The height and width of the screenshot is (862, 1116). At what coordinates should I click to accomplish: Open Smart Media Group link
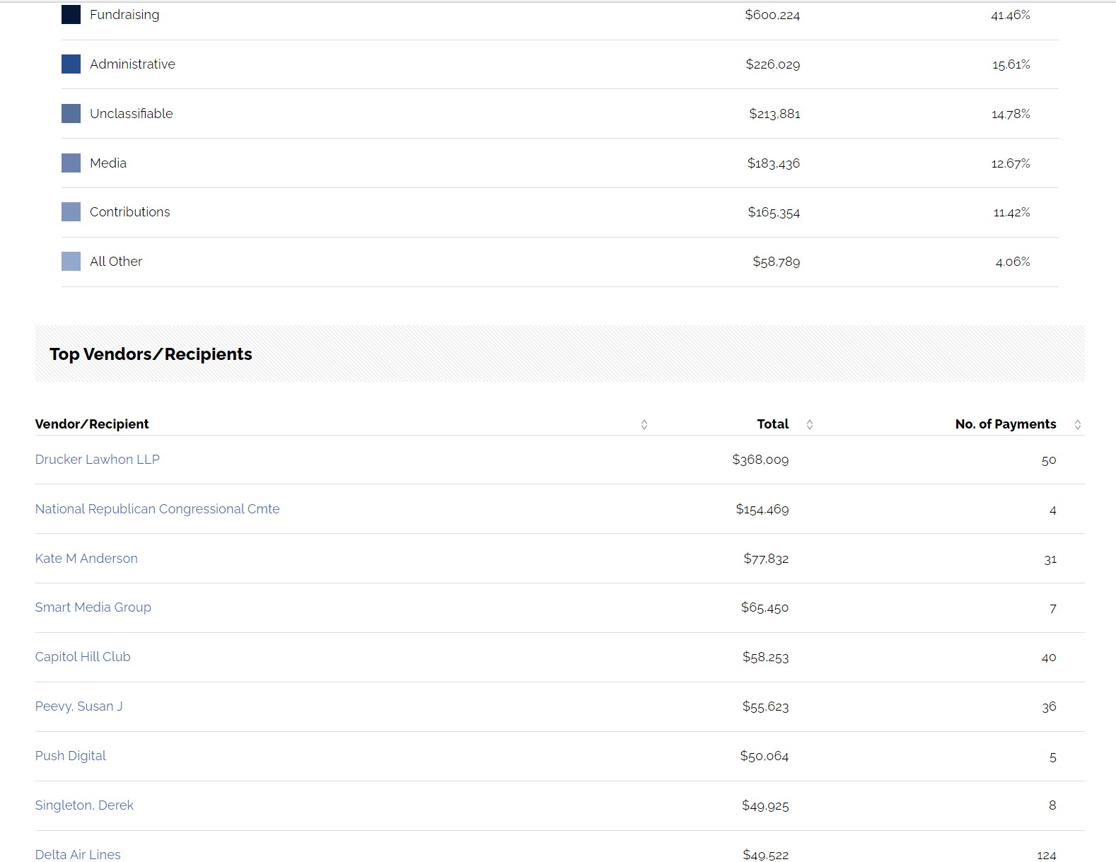[x=93, y=607]
